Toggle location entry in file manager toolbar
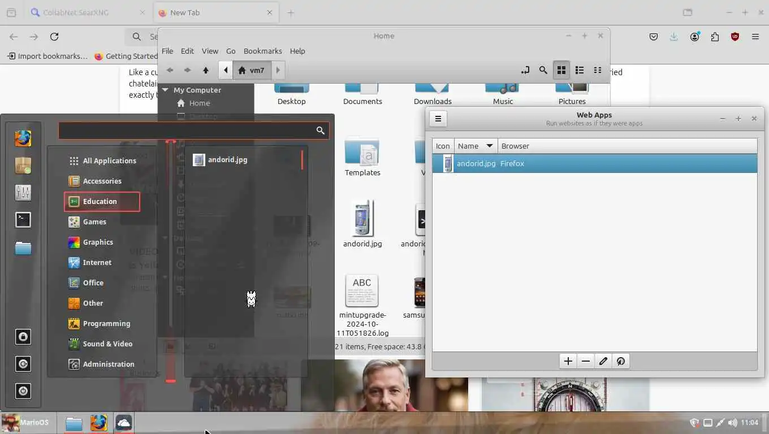This screenshot has width=769, height=434. click(x=525, y=70)
